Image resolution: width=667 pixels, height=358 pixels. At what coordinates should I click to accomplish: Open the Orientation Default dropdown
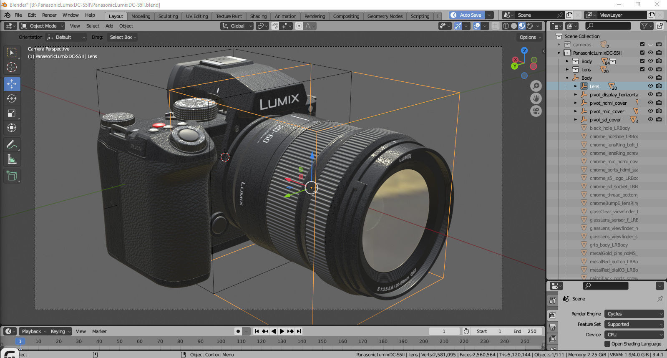pyautogui.click(x=66, y=37)
